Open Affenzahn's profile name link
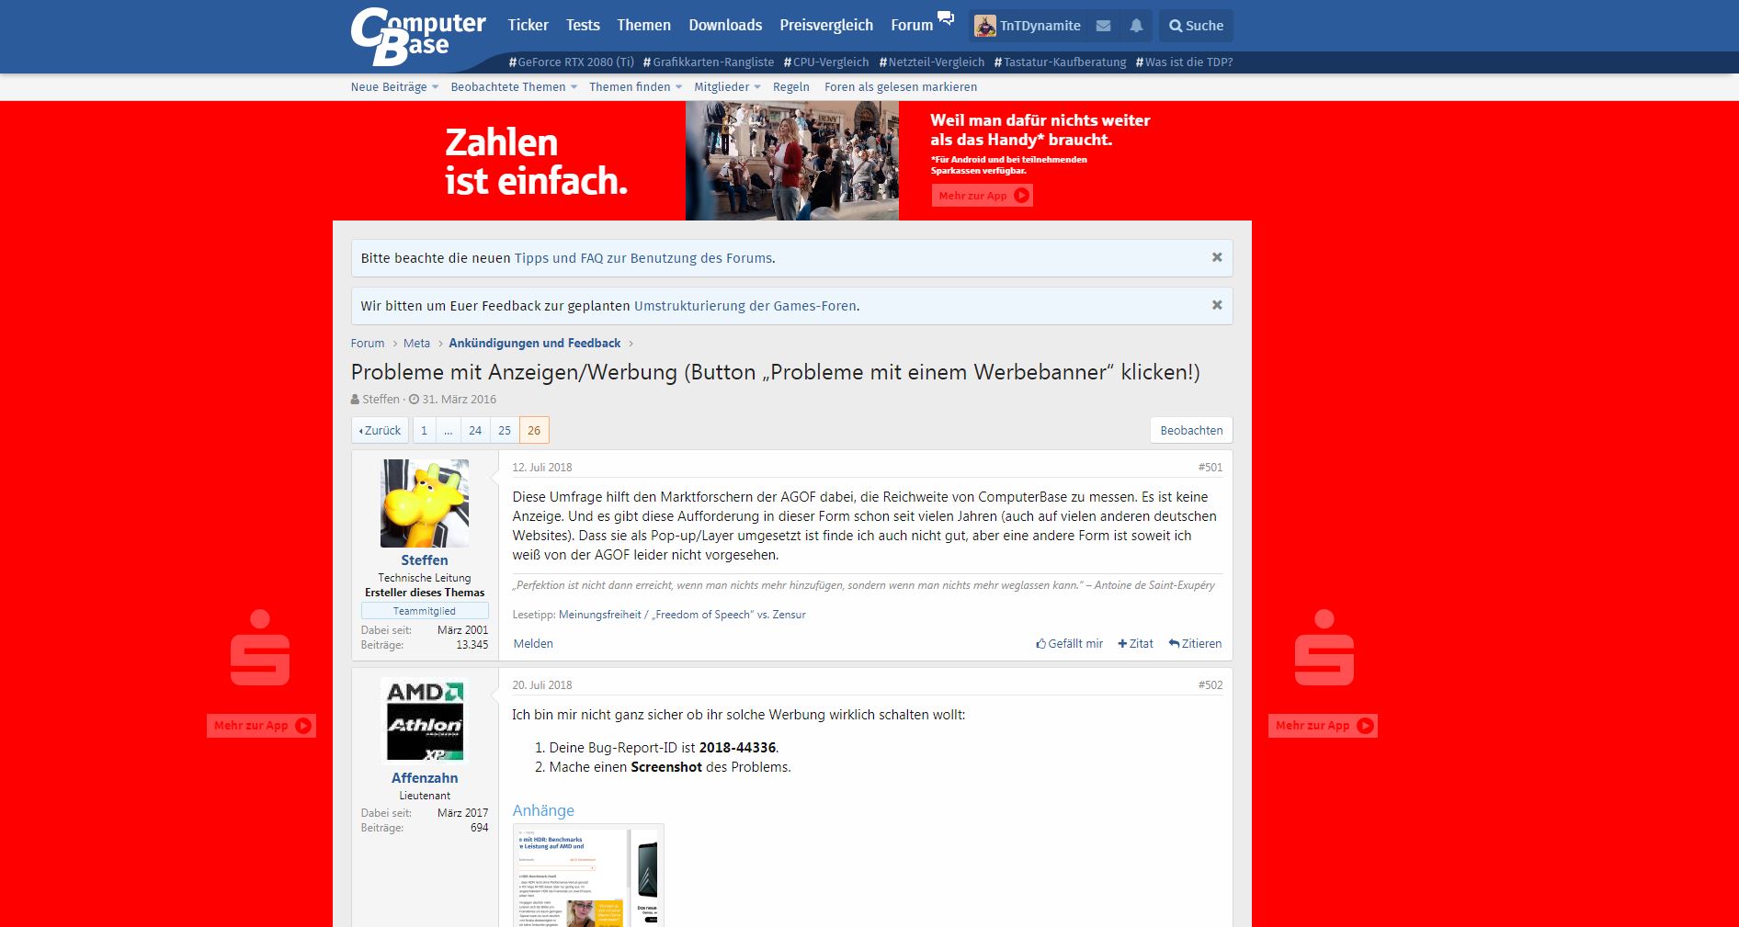The width and height of the screenshot is (1739, 927). 425,777
